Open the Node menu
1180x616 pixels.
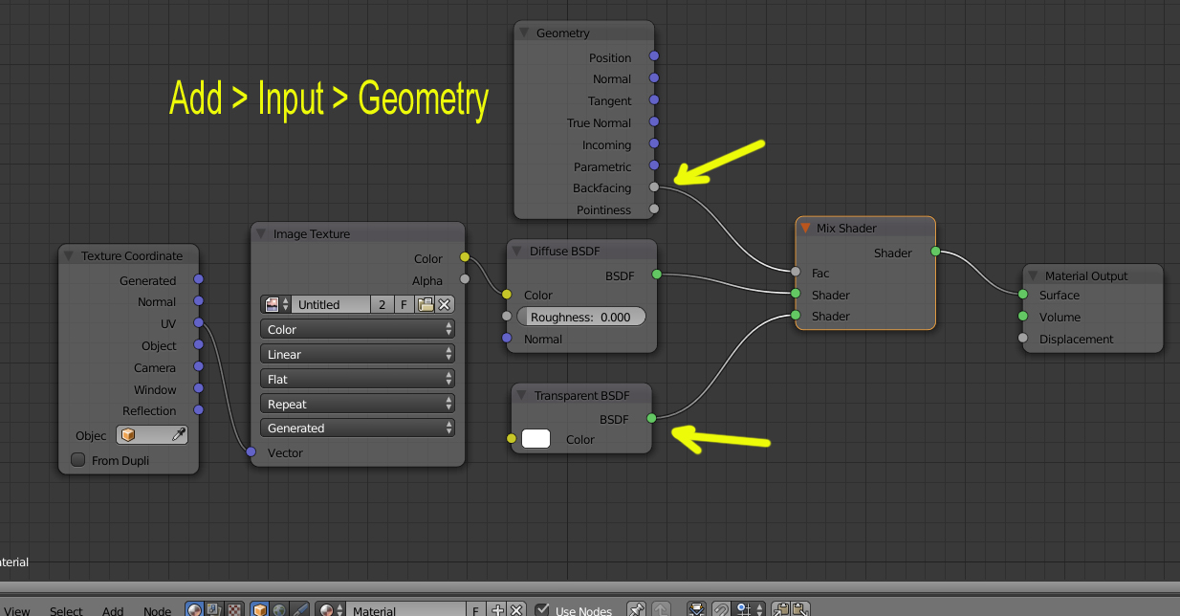point(157,610)
